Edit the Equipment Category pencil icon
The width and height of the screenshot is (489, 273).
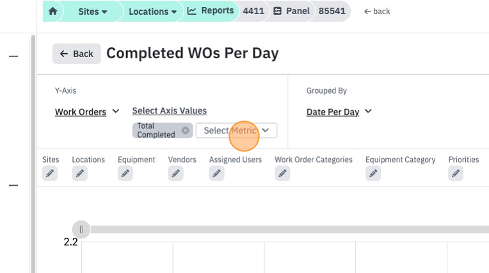373,174
